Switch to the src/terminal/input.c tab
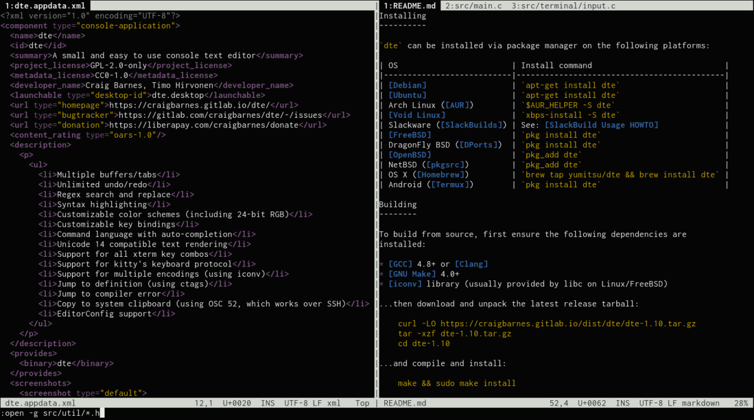 [564, 5]
